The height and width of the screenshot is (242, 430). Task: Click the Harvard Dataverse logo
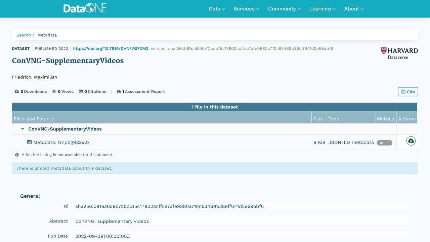(399, 53)
